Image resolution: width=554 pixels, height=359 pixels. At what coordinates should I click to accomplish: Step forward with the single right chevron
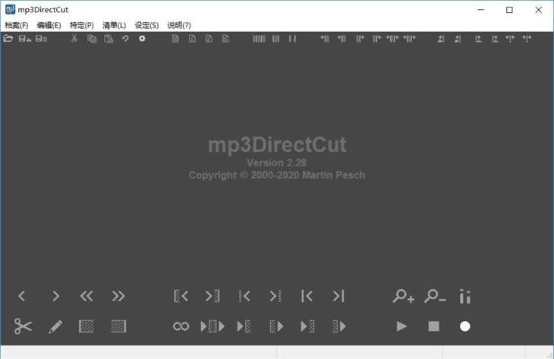[x=55, y=296]
